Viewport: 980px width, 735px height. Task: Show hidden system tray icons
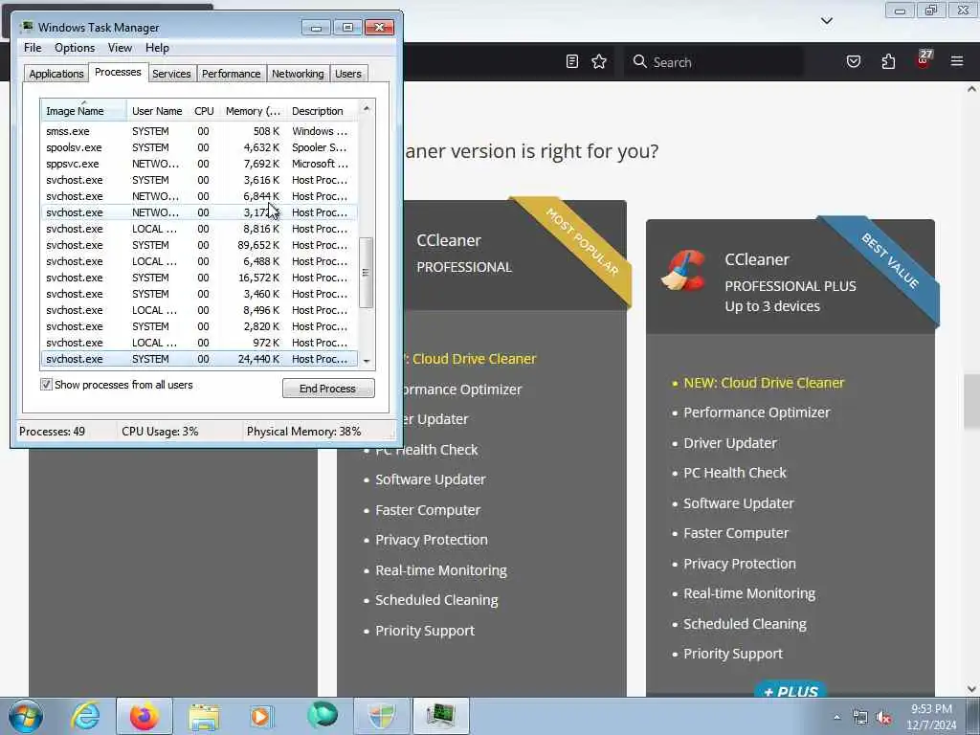[836, 718]
